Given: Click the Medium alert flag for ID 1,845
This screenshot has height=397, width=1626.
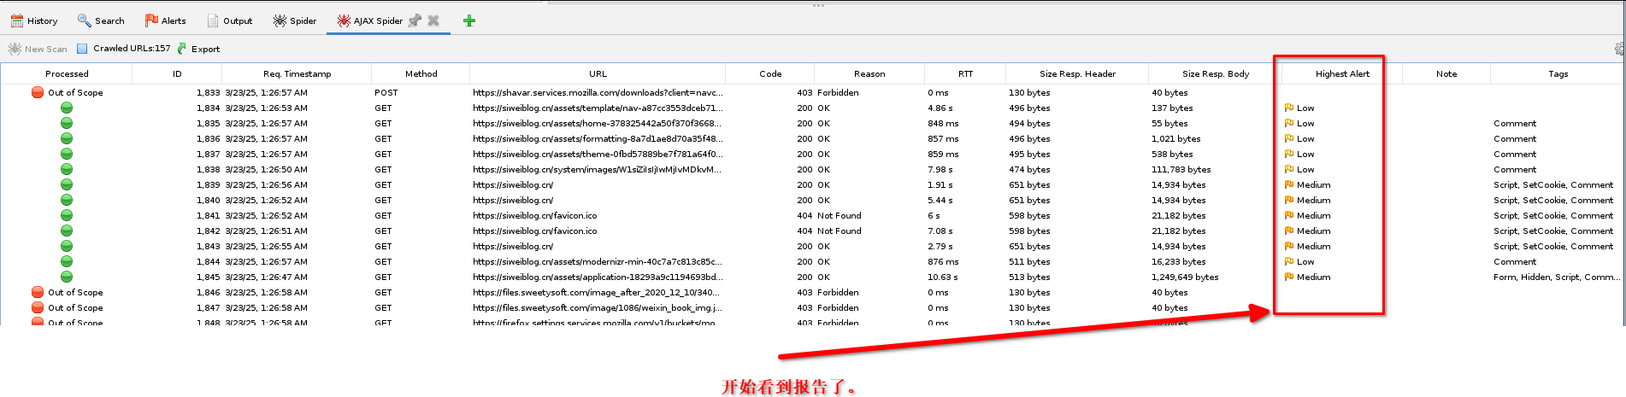Looking at the screenshot, I should coord(1289,277).
